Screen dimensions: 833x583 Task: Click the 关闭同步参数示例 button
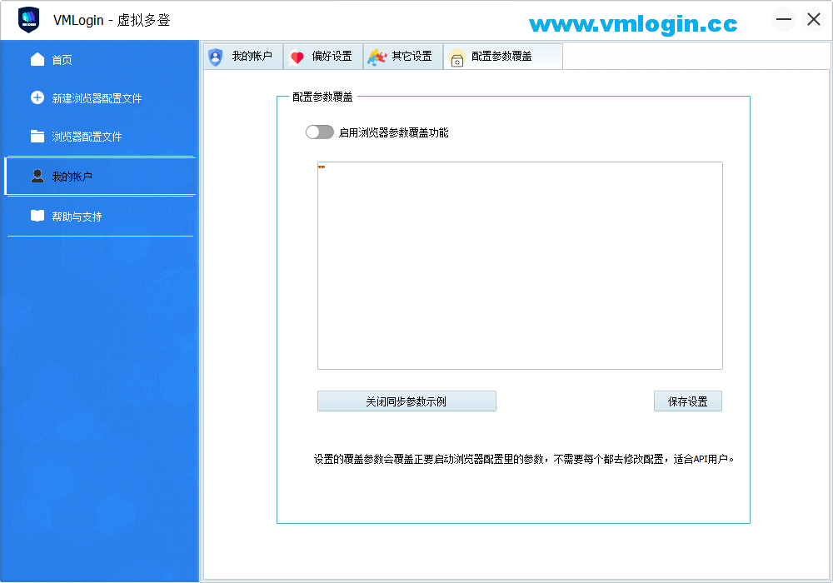coord(407,401)
